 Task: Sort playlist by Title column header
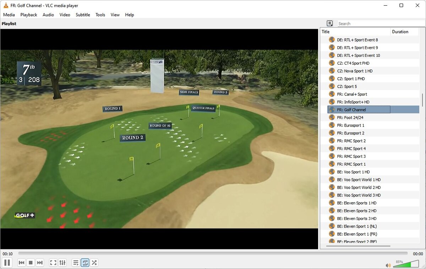pos(355,32)
